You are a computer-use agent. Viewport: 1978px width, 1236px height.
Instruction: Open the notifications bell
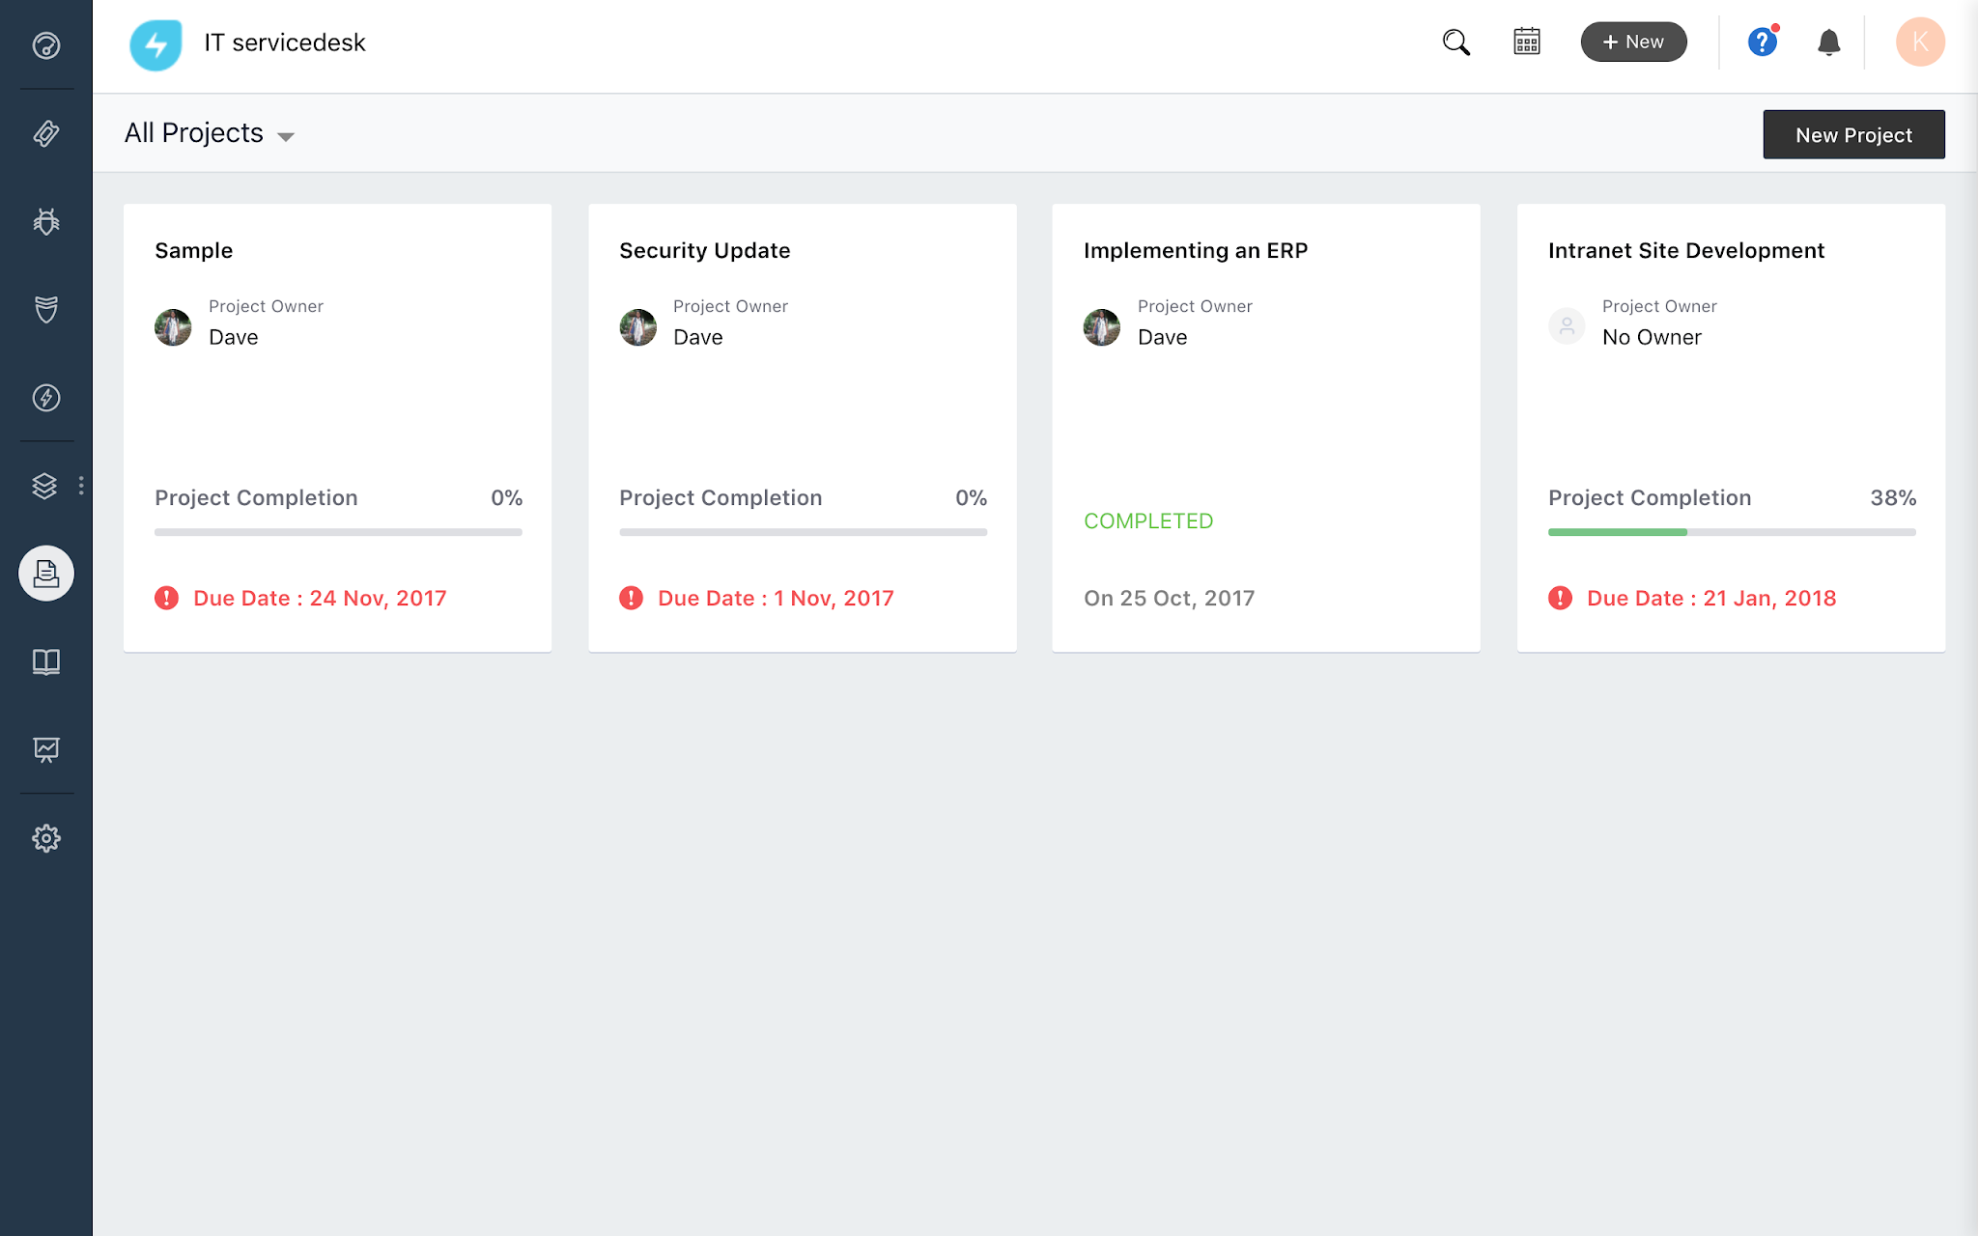click(1828, 42)
